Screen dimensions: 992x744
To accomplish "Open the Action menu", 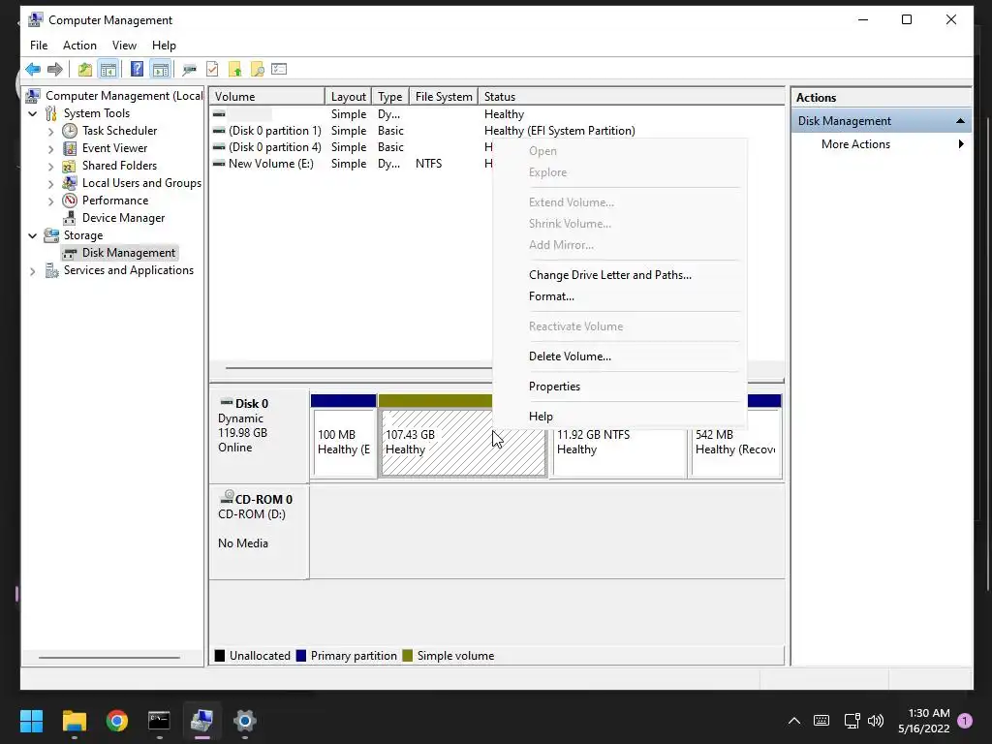I will [x=79, y=46].
